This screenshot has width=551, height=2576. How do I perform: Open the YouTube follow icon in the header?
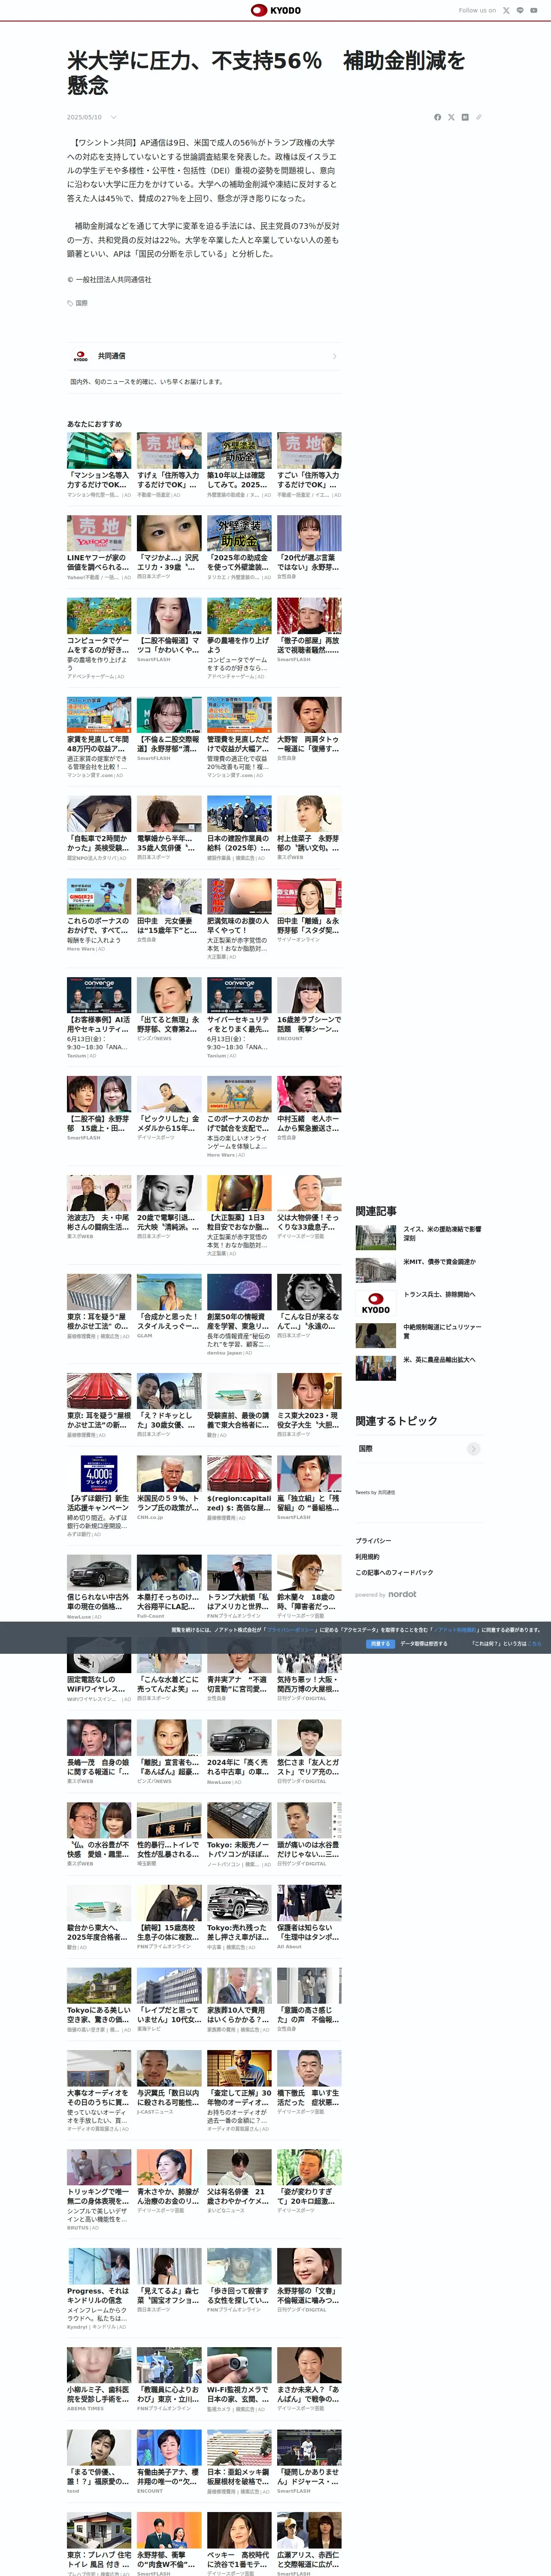534,10
